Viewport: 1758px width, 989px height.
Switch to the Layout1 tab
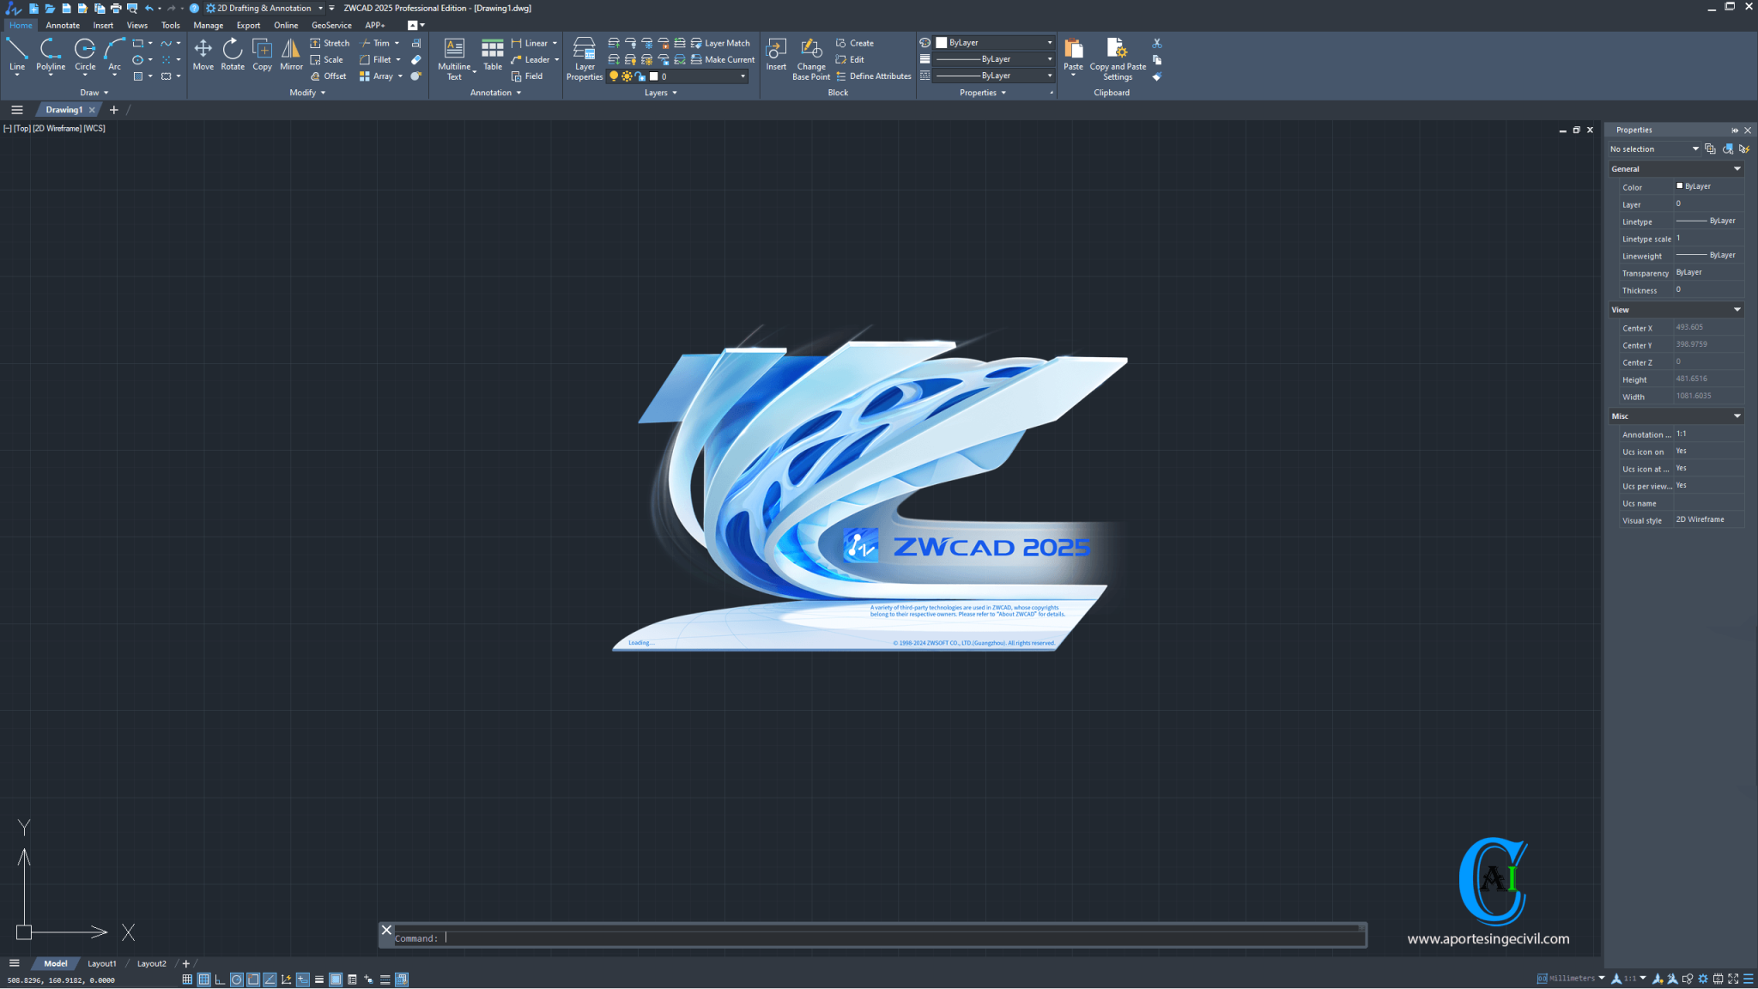coord(101,964)
